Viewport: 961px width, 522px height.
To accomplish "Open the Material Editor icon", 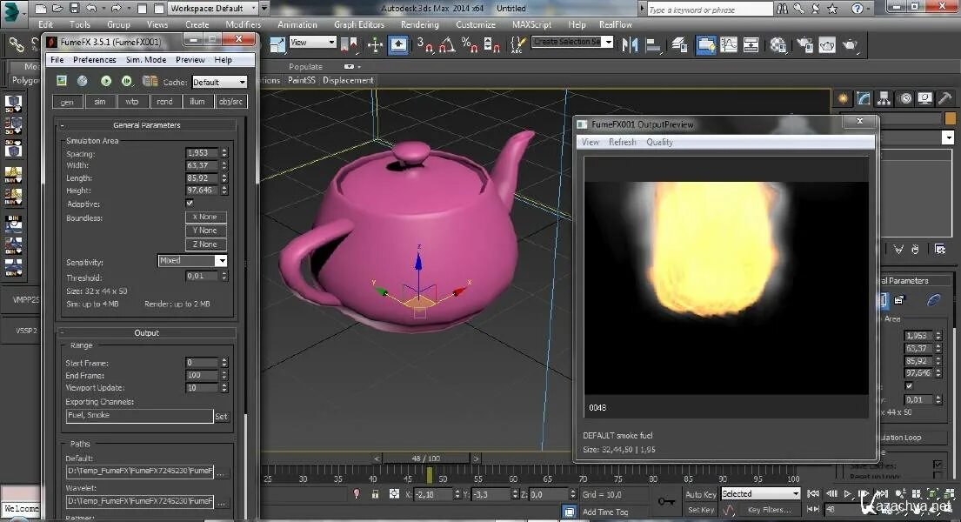I will tap(778, 44).
